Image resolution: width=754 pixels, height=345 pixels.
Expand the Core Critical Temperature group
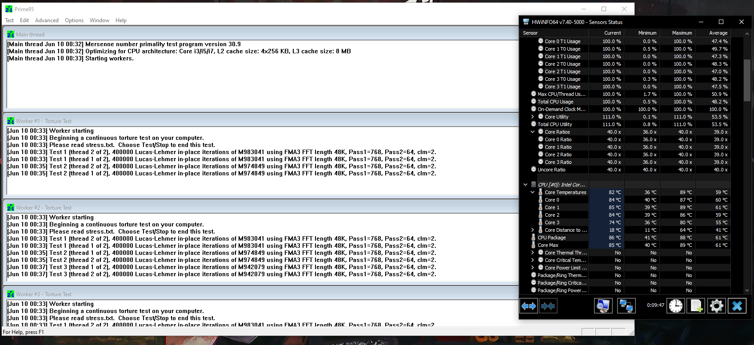(x=533, y=260)
